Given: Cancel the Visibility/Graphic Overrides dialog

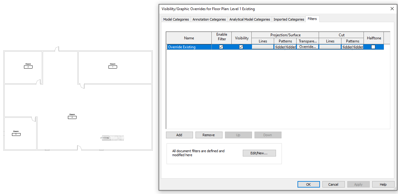Looking at the screenshot, I should coord(333,184).
